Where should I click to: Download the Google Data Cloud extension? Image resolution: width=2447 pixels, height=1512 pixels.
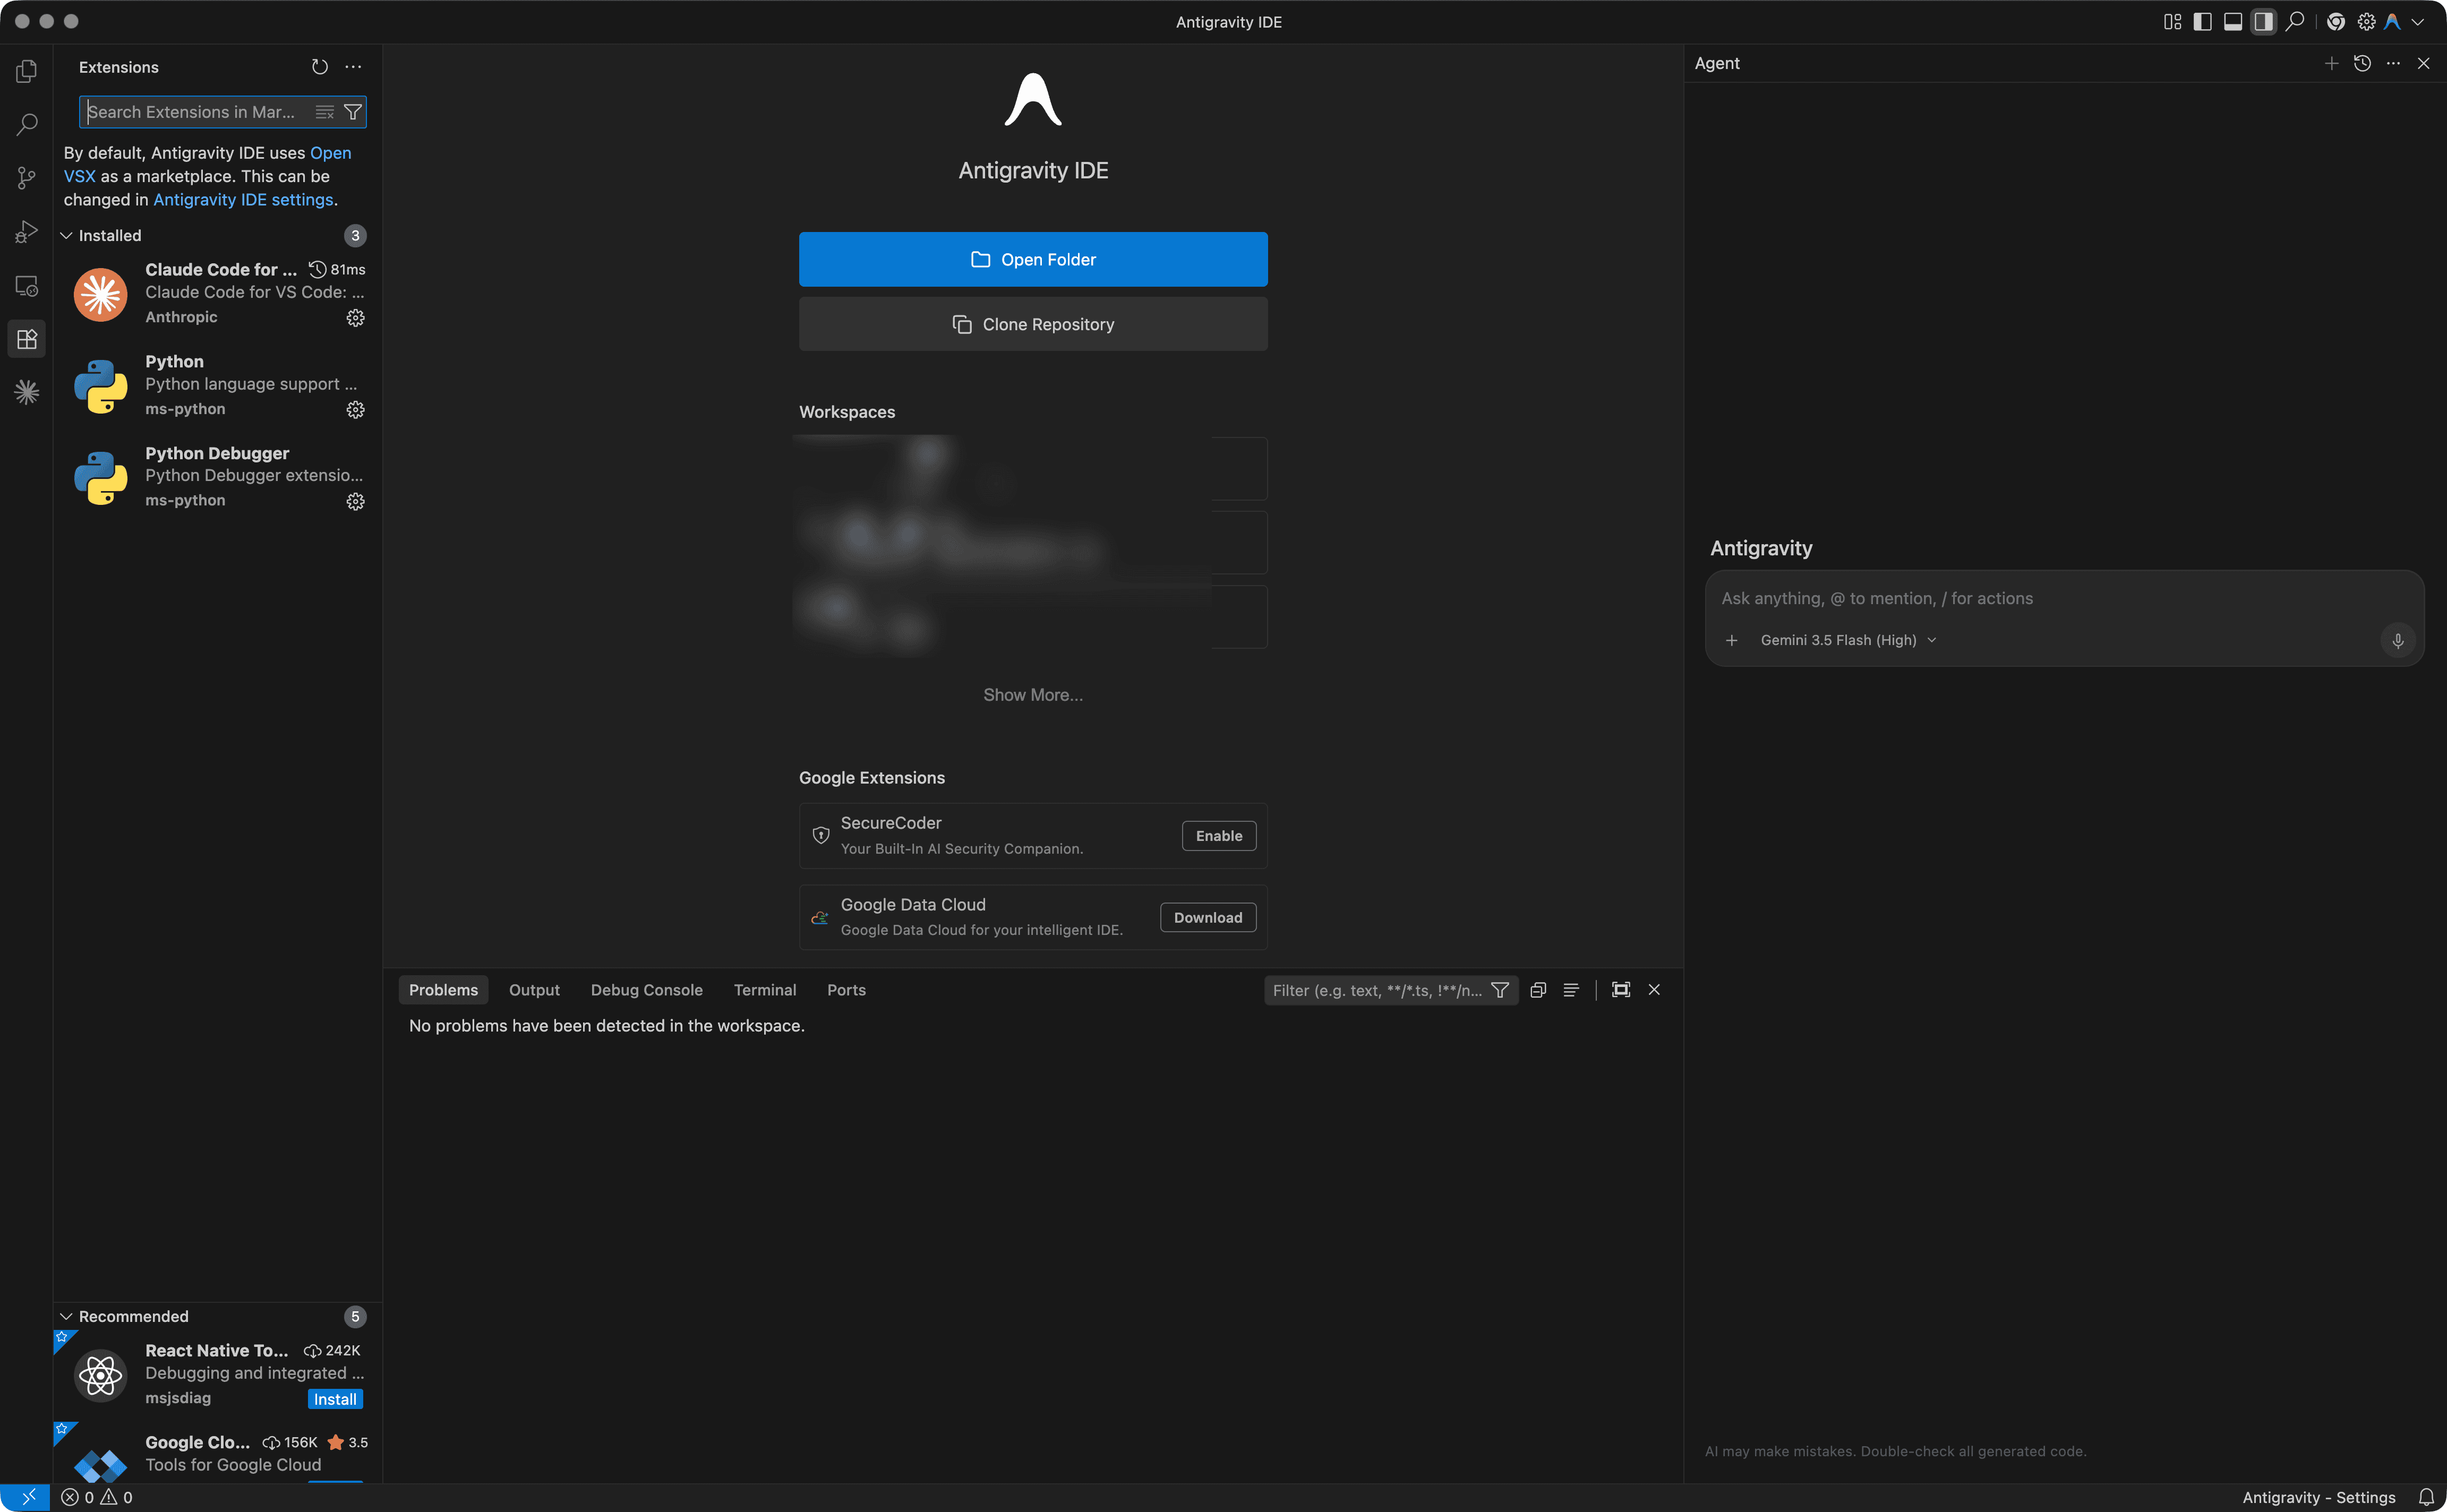[1208, 917]
